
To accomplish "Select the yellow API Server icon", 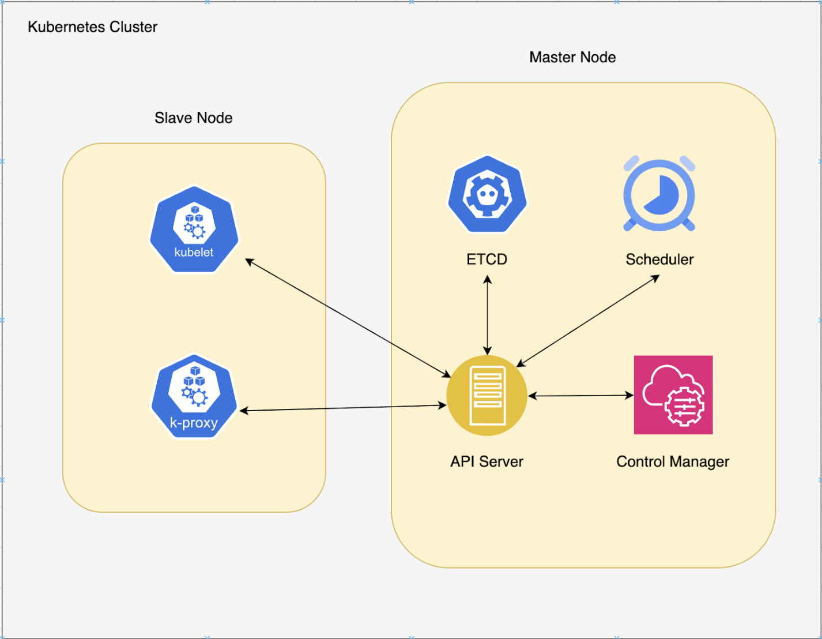I will pyautogui.click(x=487, y=396).
